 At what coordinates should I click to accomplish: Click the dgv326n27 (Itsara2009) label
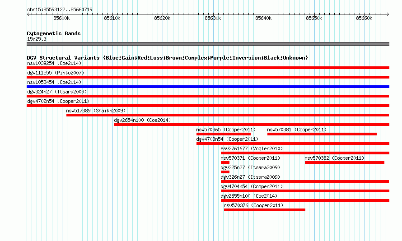(x=251, y=177)
